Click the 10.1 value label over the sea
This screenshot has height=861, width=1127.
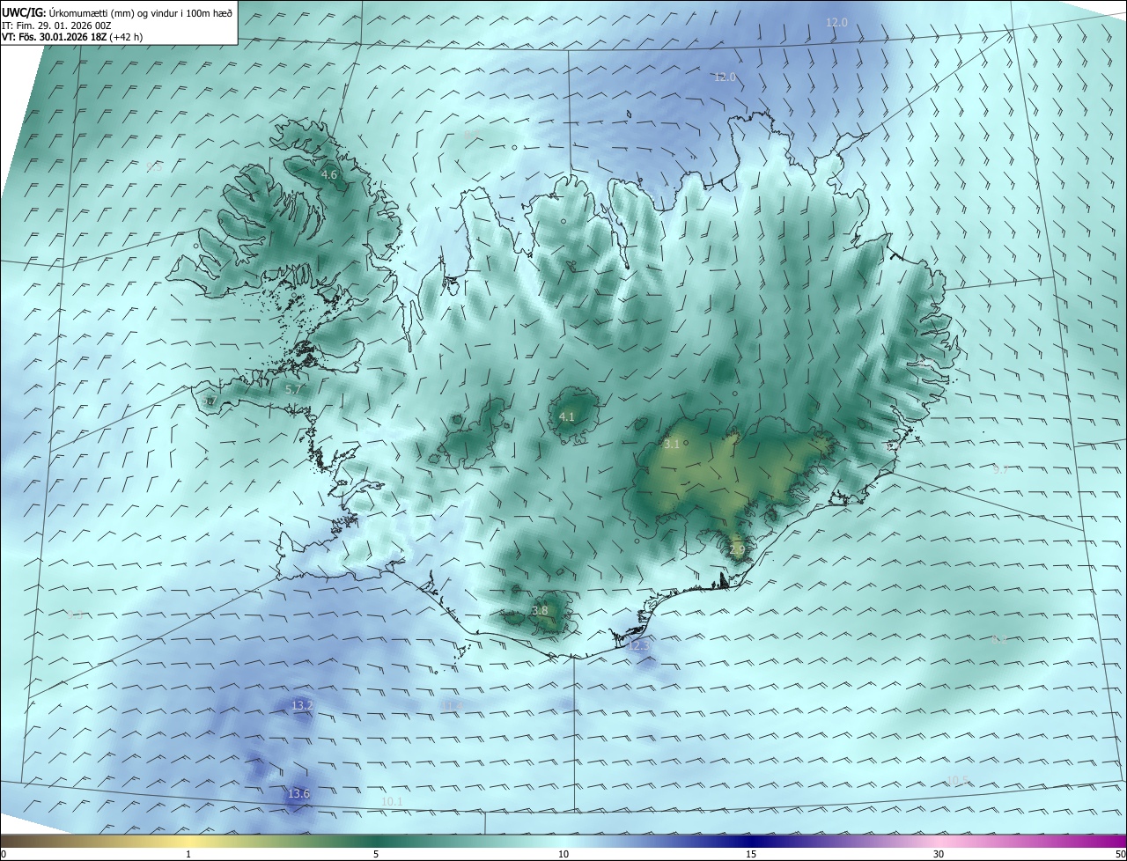[x=392, y=801]
